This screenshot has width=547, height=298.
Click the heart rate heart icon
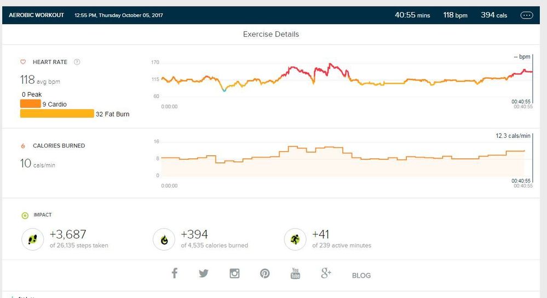tap(23, 62)
